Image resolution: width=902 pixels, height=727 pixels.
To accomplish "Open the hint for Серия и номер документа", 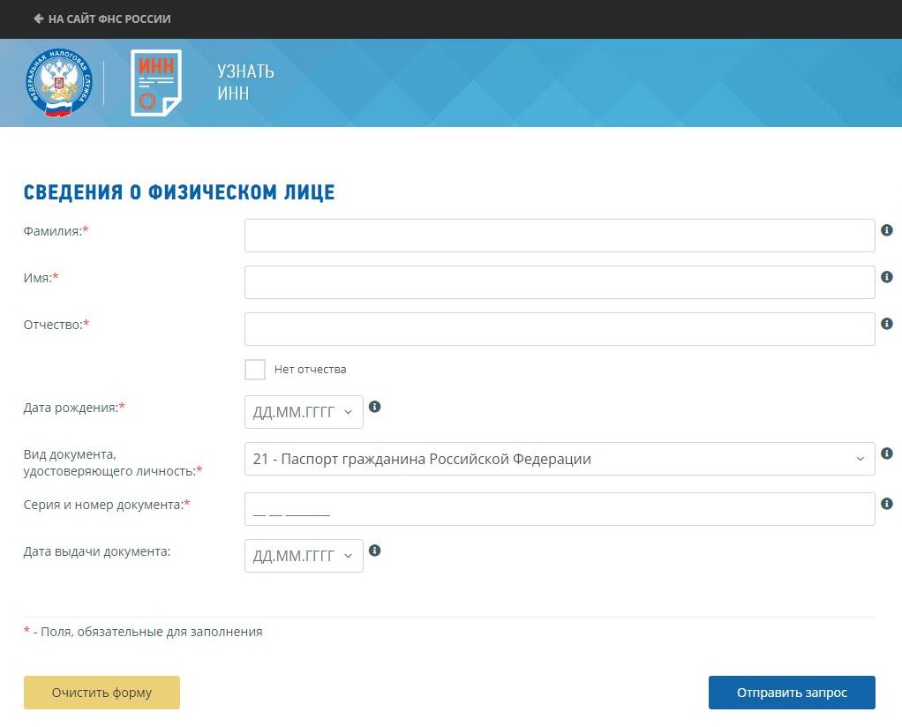I will (x=887, y=504).
